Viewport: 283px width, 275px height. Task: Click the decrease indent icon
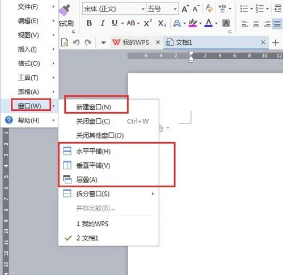[278, 8]
